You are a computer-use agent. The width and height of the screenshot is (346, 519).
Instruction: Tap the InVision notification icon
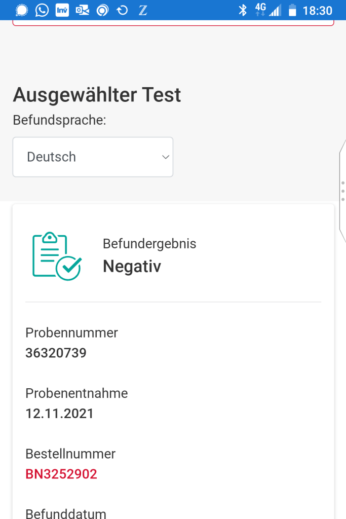(62, 10)
